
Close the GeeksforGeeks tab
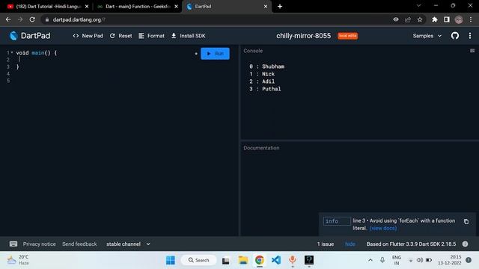[x=177, y=7]
